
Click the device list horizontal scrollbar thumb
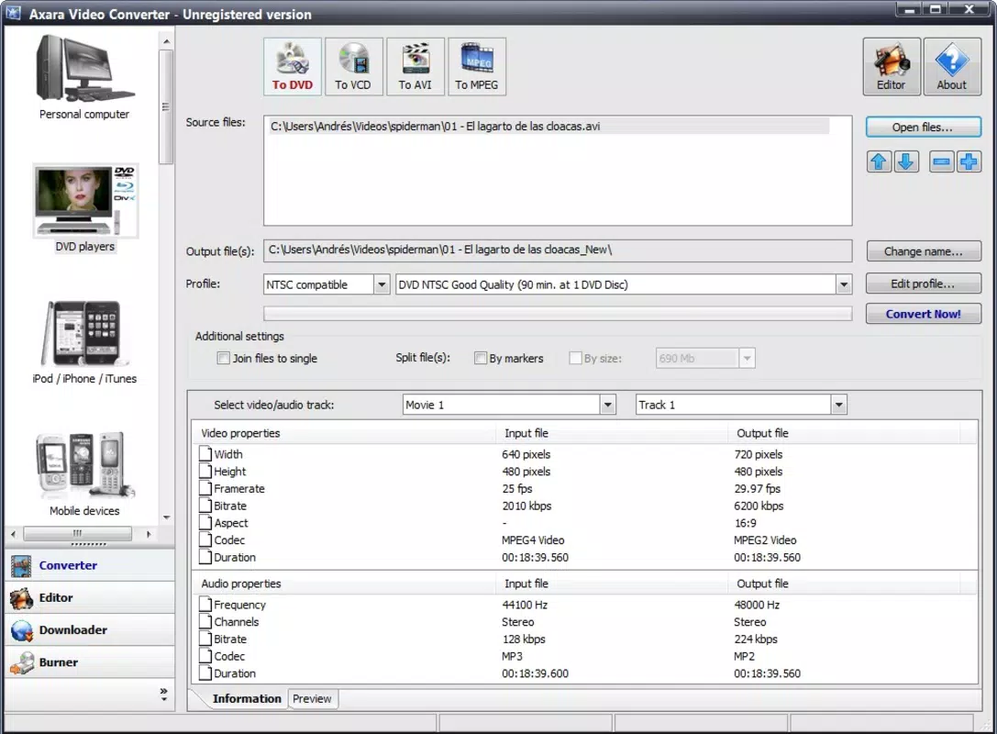coord(78,534)
